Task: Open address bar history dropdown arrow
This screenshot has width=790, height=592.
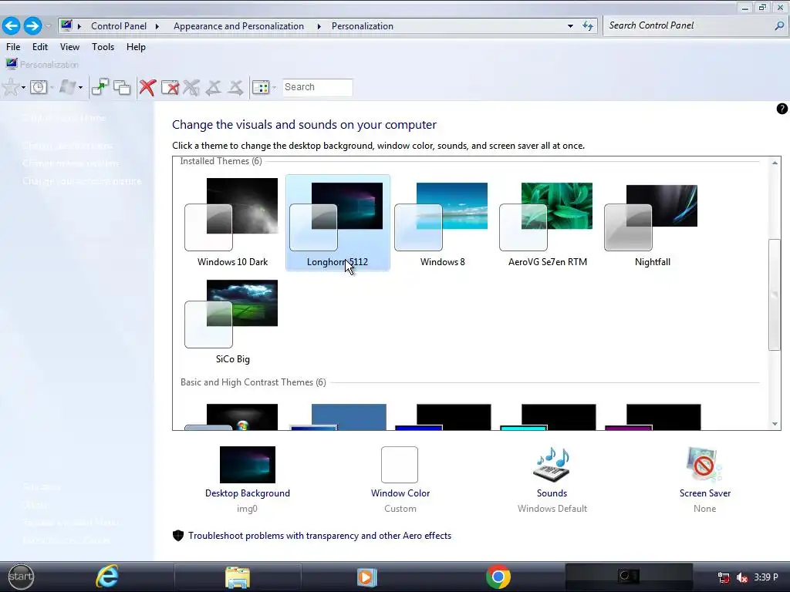Action: [x=570, y=26]
